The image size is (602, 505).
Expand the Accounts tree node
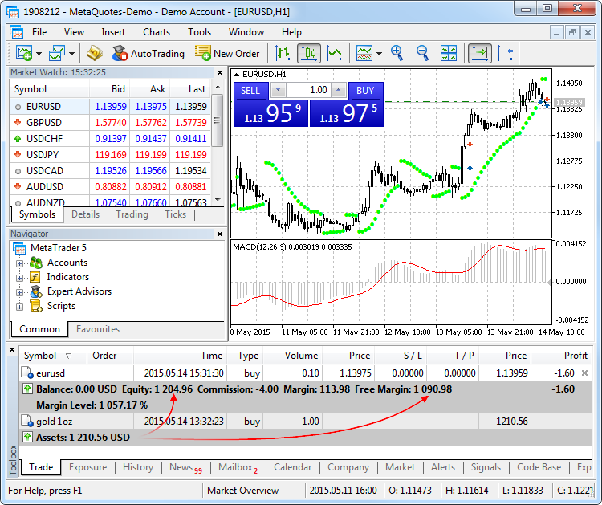click(x=19, y=263)
